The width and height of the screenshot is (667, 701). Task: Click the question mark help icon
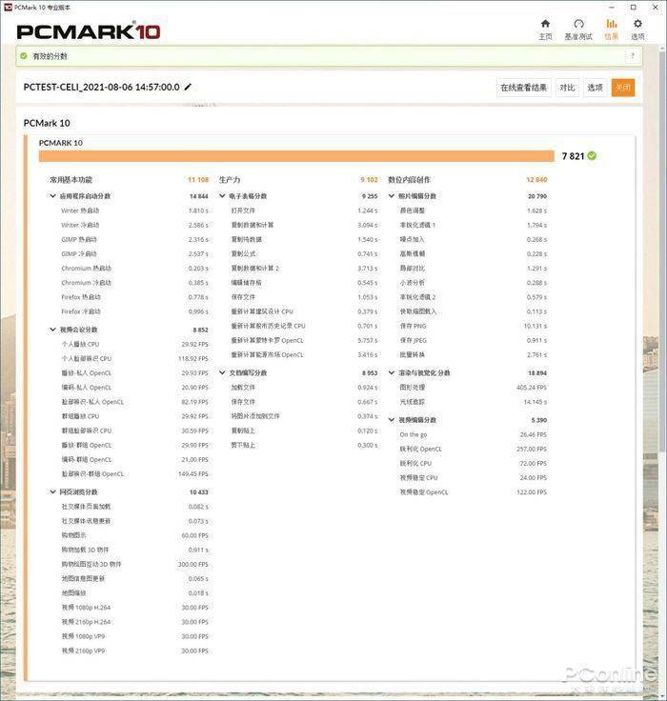633,56
